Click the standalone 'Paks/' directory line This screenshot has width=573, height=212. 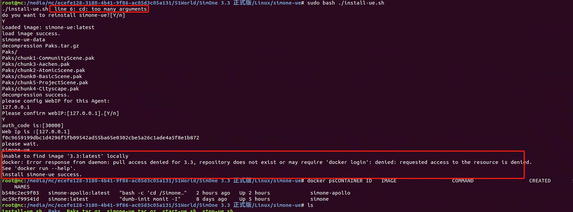click(x=9, y=52)
